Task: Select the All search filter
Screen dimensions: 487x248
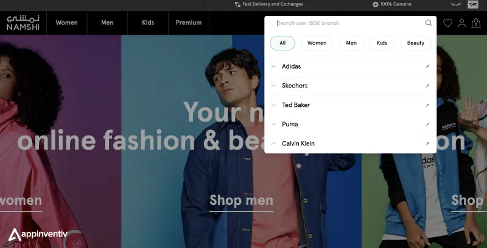Action: 282,43
